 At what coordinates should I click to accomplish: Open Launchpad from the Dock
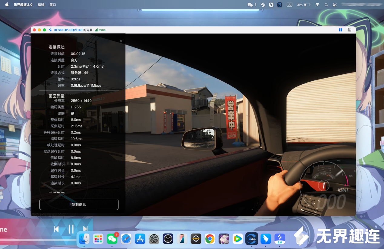pos(98,239)
